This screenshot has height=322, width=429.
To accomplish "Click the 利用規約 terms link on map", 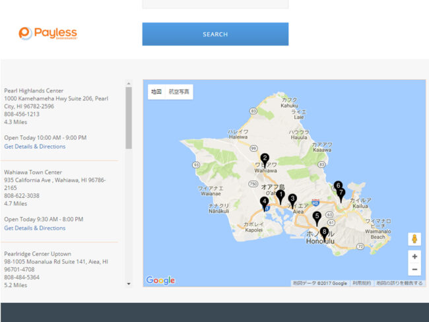I will [x=361, y=283].
